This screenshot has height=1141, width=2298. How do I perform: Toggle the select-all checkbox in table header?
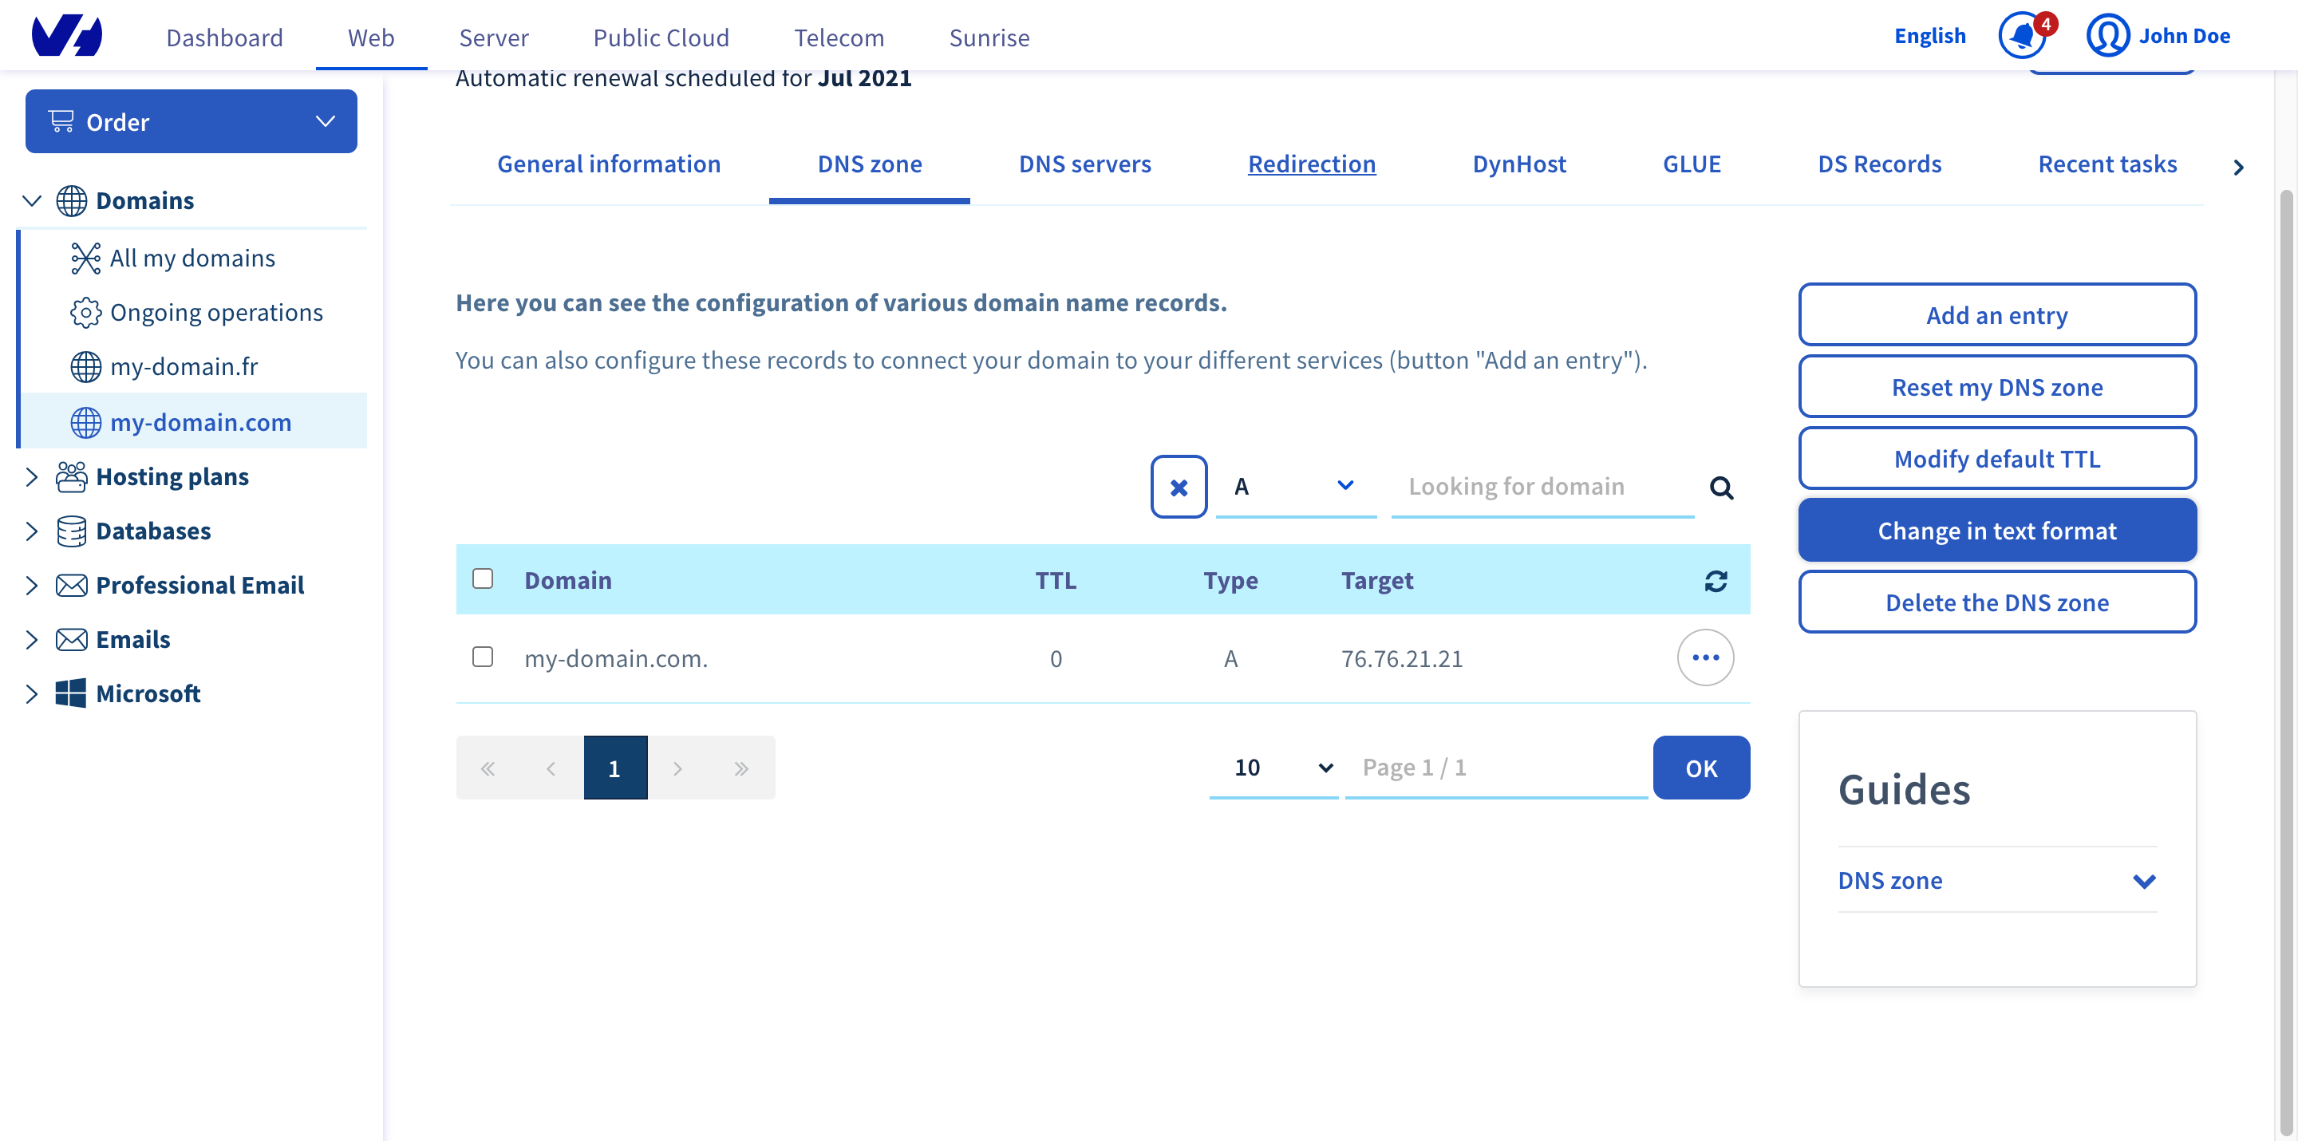point(483,579)
